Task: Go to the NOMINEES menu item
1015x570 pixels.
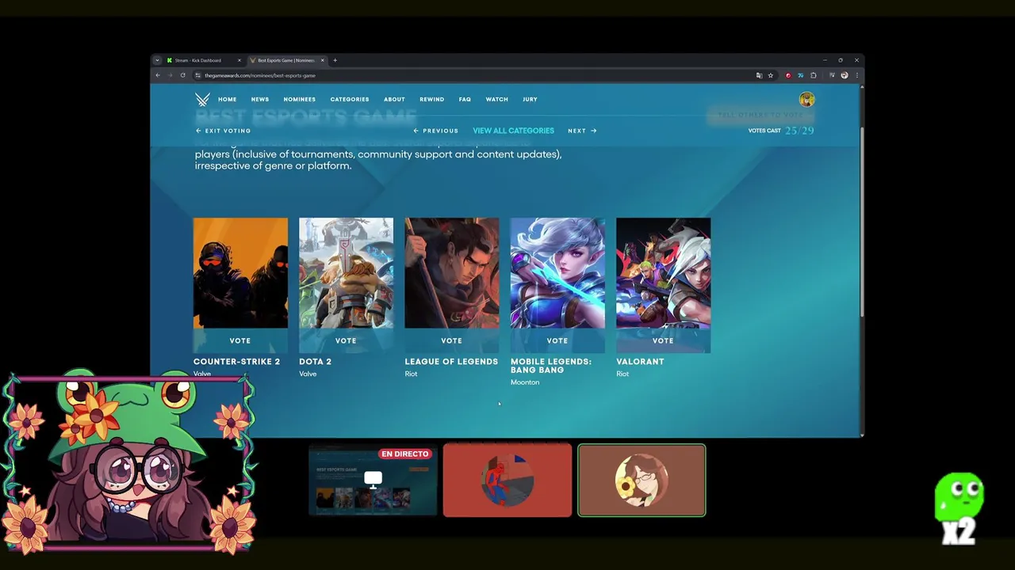Action: point(300,100)
